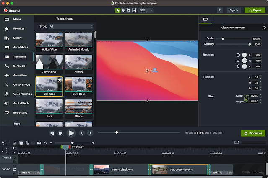Click the Opacity 100% value field
Image resolution: width=268 pixels, height=178 pixels.
pos(256,44)
